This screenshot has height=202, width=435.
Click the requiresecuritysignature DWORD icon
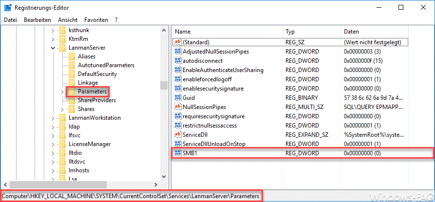point(177,116)
